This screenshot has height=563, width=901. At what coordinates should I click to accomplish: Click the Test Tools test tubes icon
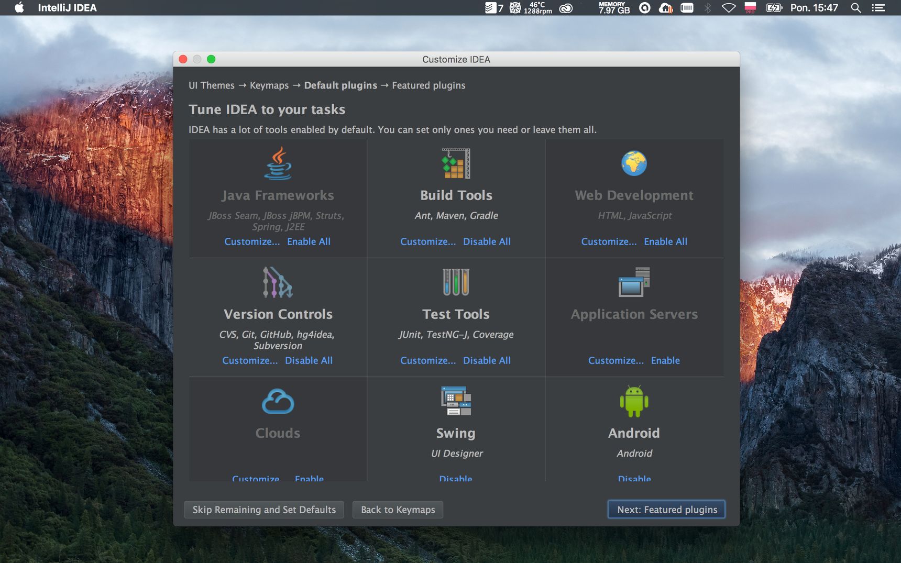456,282
